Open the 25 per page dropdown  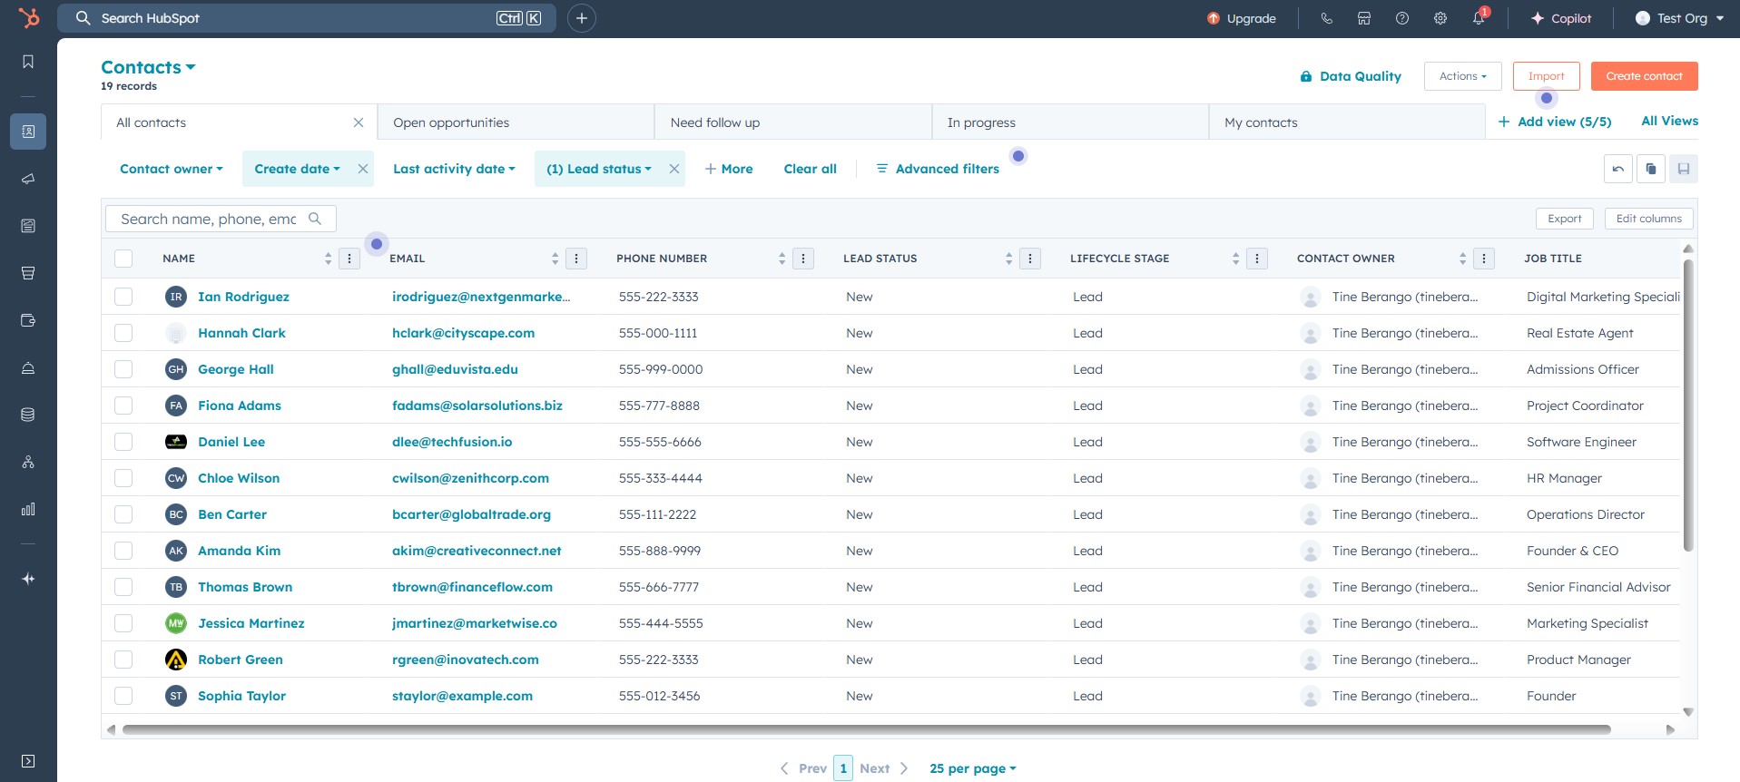[x=972, y=768]
